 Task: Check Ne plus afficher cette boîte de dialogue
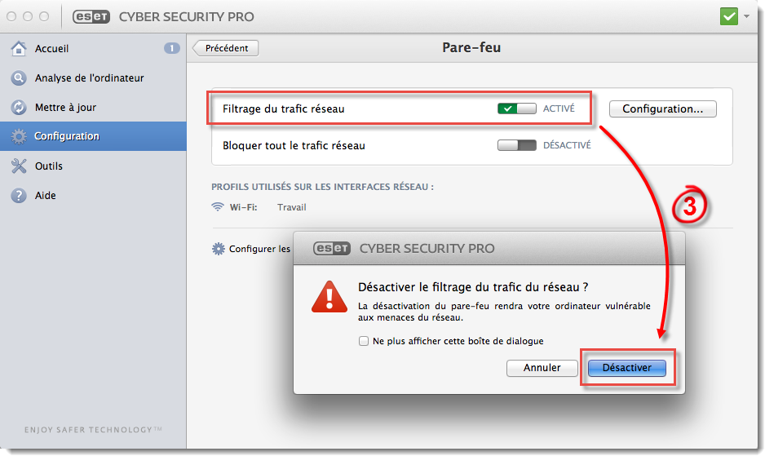364,341
